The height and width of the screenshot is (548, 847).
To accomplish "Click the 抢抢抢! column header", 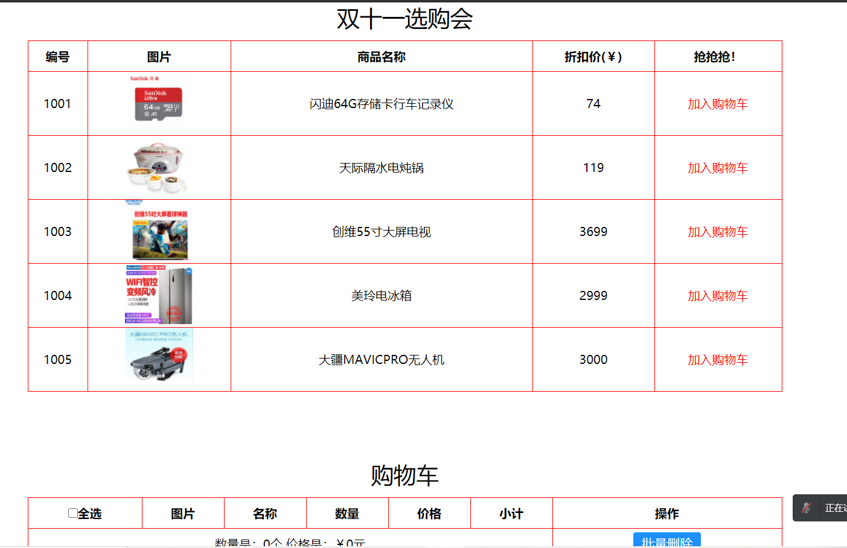I will 718,56.
